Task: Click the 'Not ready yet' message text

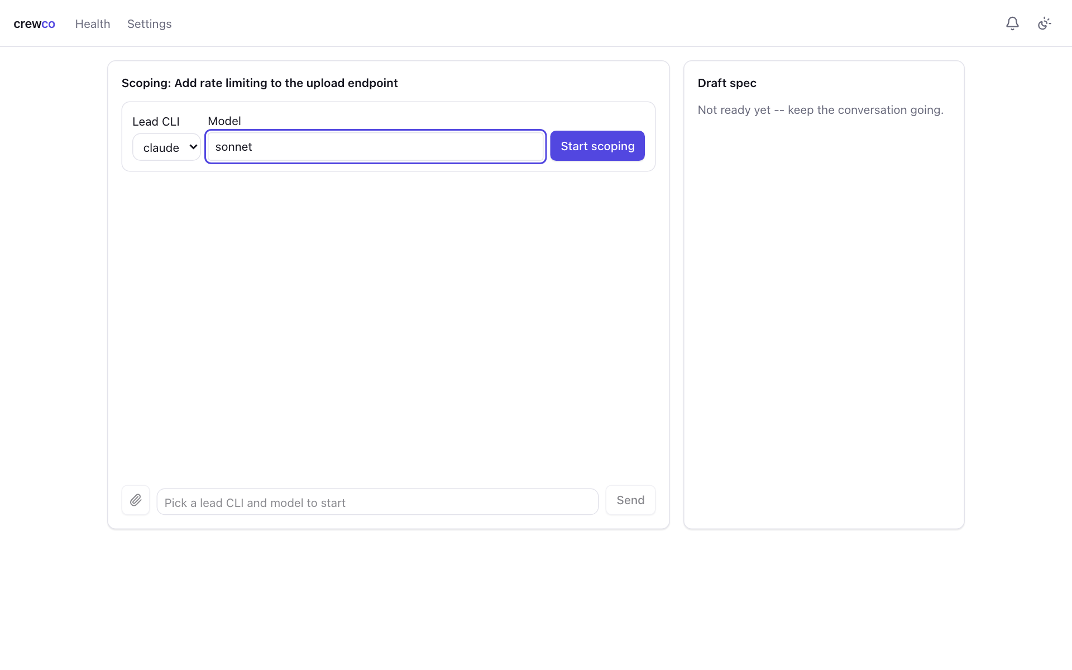Action: click(821, 110)
